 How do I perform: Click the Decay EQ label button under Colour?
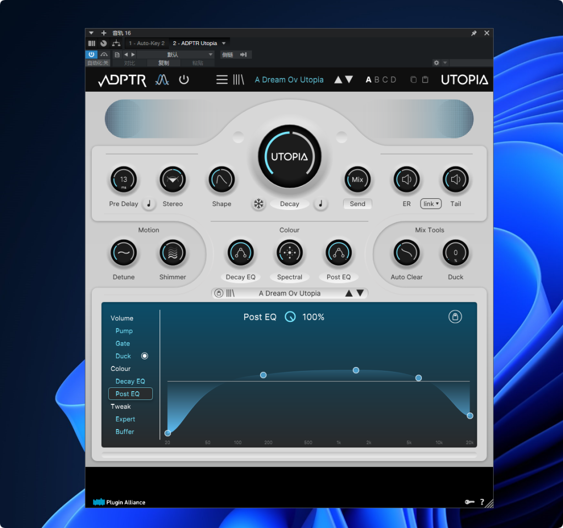[241, 277]
